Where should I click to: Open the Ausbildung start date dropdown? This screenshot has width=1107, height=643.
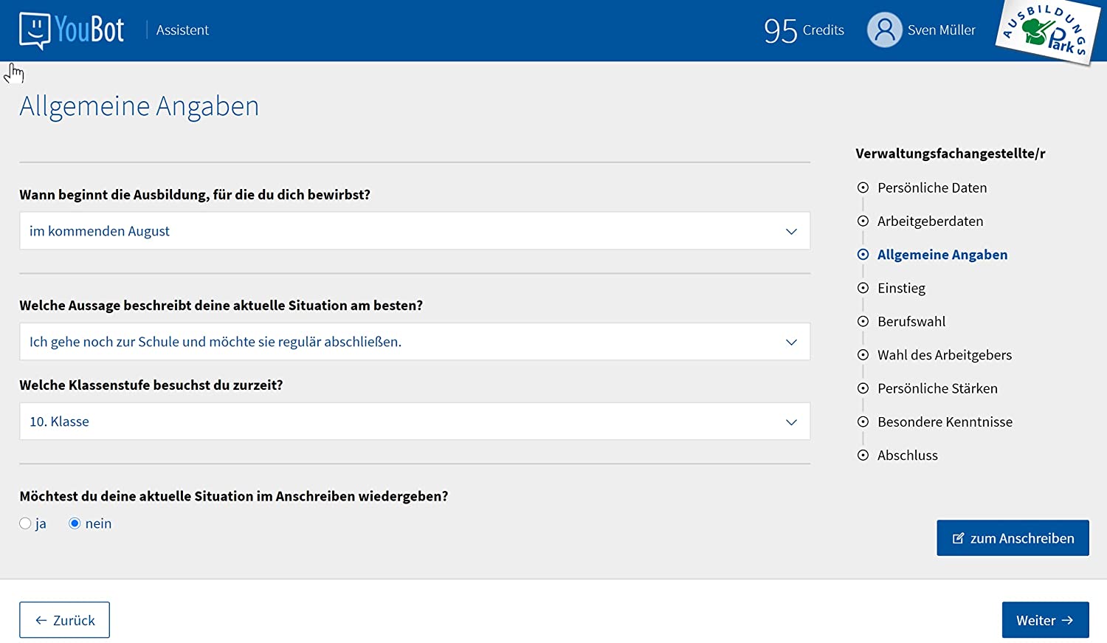(415, 231)
